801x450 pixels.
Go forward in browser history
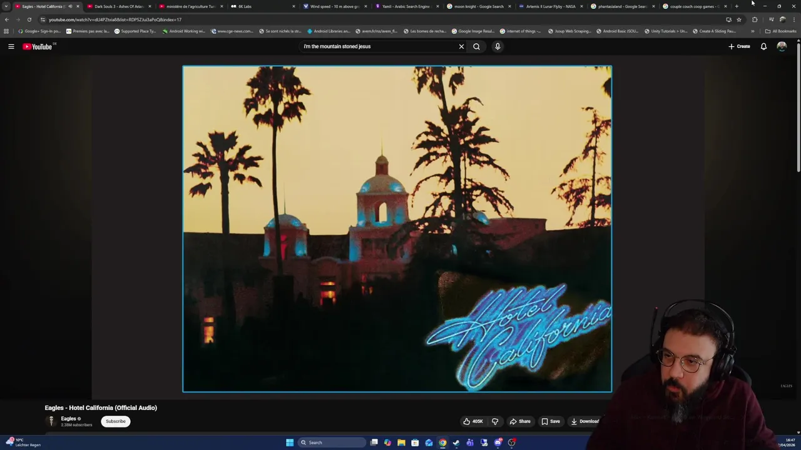pos(18,19)
